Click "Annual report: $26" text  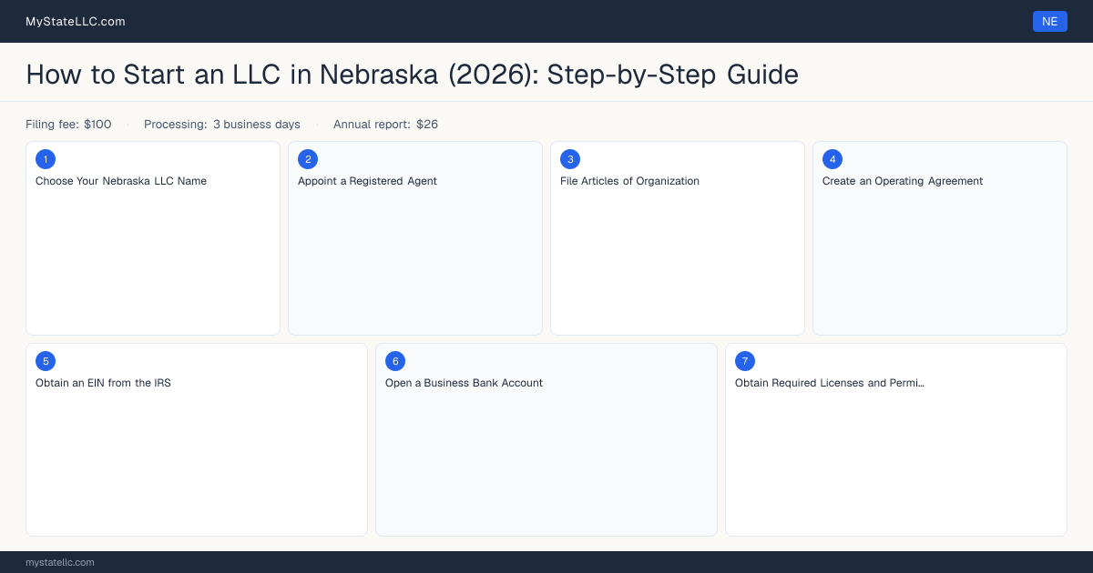[x=385, y=125]
